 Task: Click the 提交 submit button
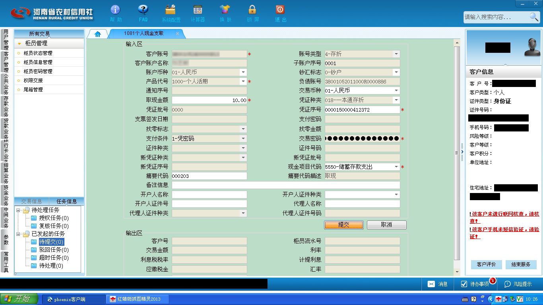point(344,225)
